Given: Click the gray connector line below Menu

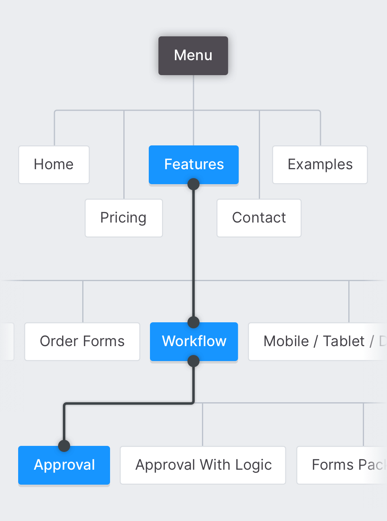Looking at the screenshot, I should (193, 93).
